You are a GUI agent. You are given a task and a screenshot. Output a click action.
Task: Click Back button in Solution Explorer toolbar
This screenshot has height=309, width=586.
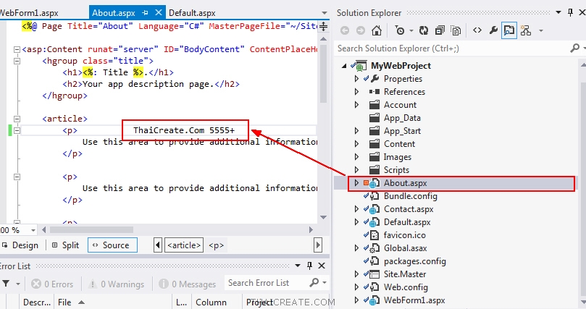pos(345,30)
